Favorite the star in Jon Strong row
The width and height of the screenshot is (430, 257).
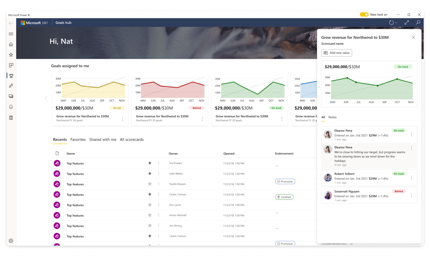(x=150, y=226)
